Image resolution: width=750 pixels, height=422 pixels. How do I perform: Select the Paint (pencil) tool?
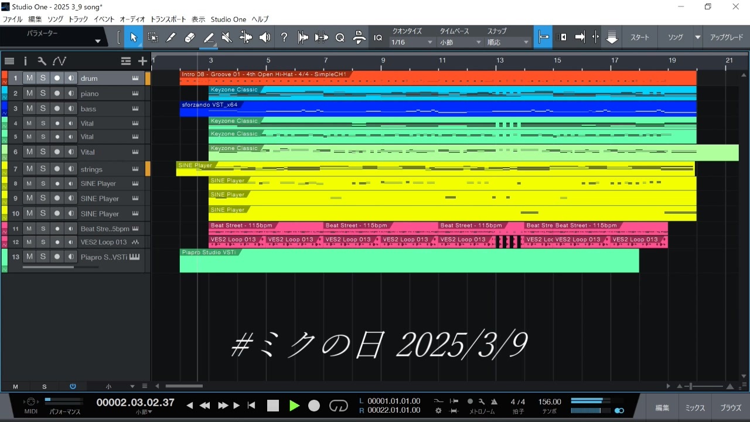coord(171,38)
